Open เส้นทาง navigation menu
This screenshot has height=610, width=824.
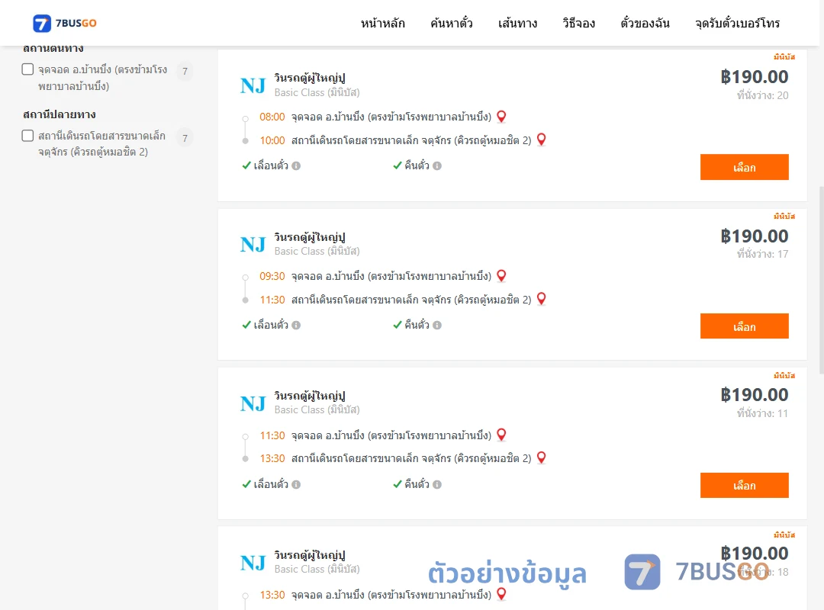coord(517,23)
